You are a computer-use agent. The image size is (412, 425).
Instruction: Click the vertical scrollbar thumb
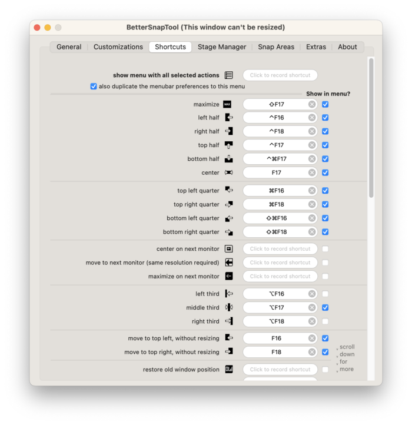point(371,128)
